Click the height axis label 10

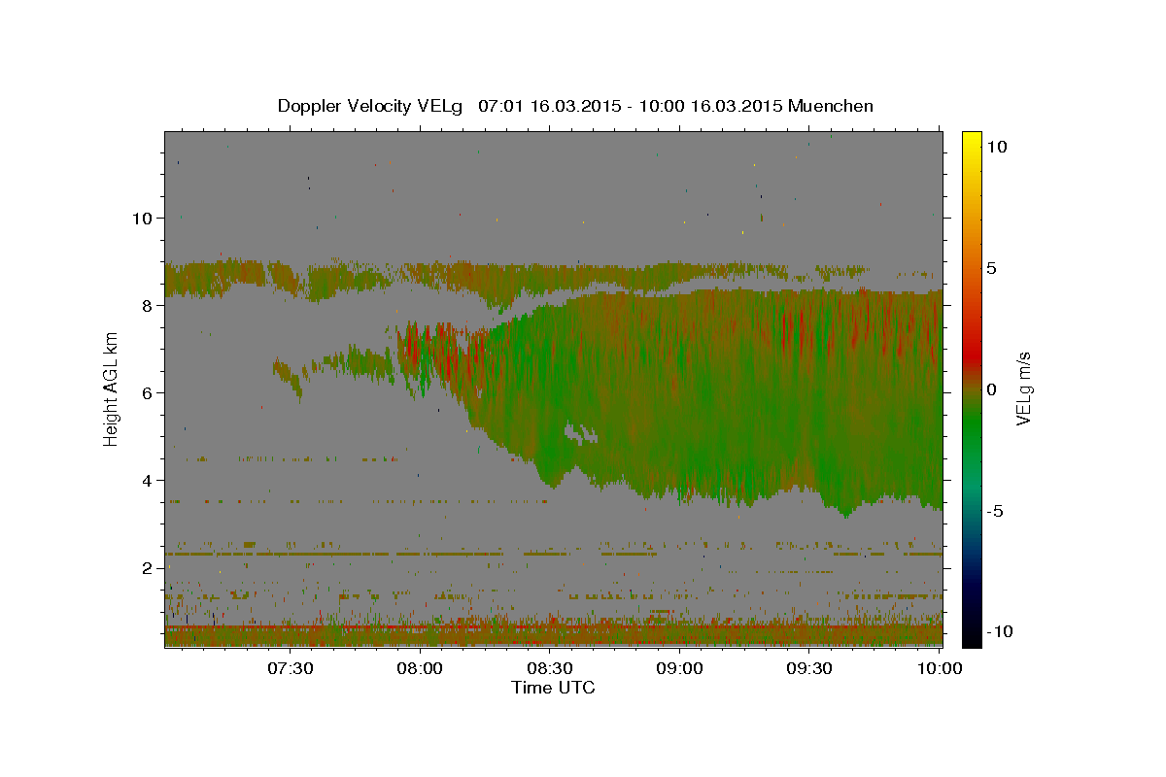point(142,218)
